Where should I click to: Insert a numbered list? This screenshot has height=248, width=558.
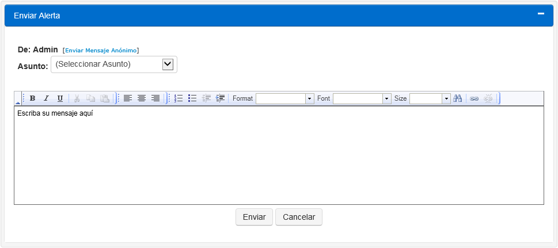(179, 98)
